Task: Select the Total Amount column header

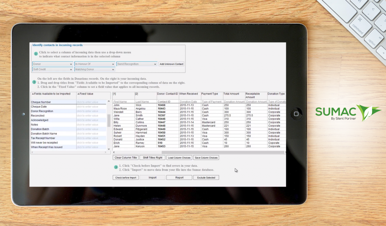Action: [x=233, y=94]
